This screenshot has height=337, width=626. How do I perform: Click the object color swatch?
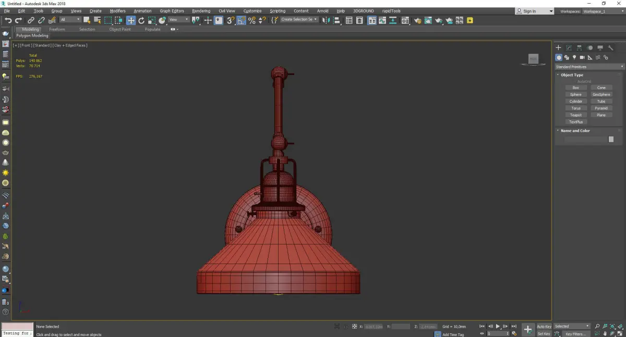611,140
